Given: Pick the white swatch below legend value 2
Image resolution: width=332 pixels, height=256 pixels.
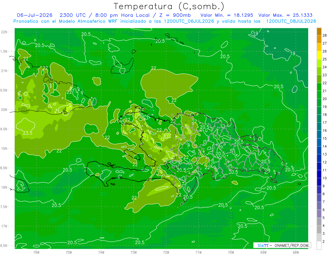Looking at the screenshot, I should click(x=319, y=246).
